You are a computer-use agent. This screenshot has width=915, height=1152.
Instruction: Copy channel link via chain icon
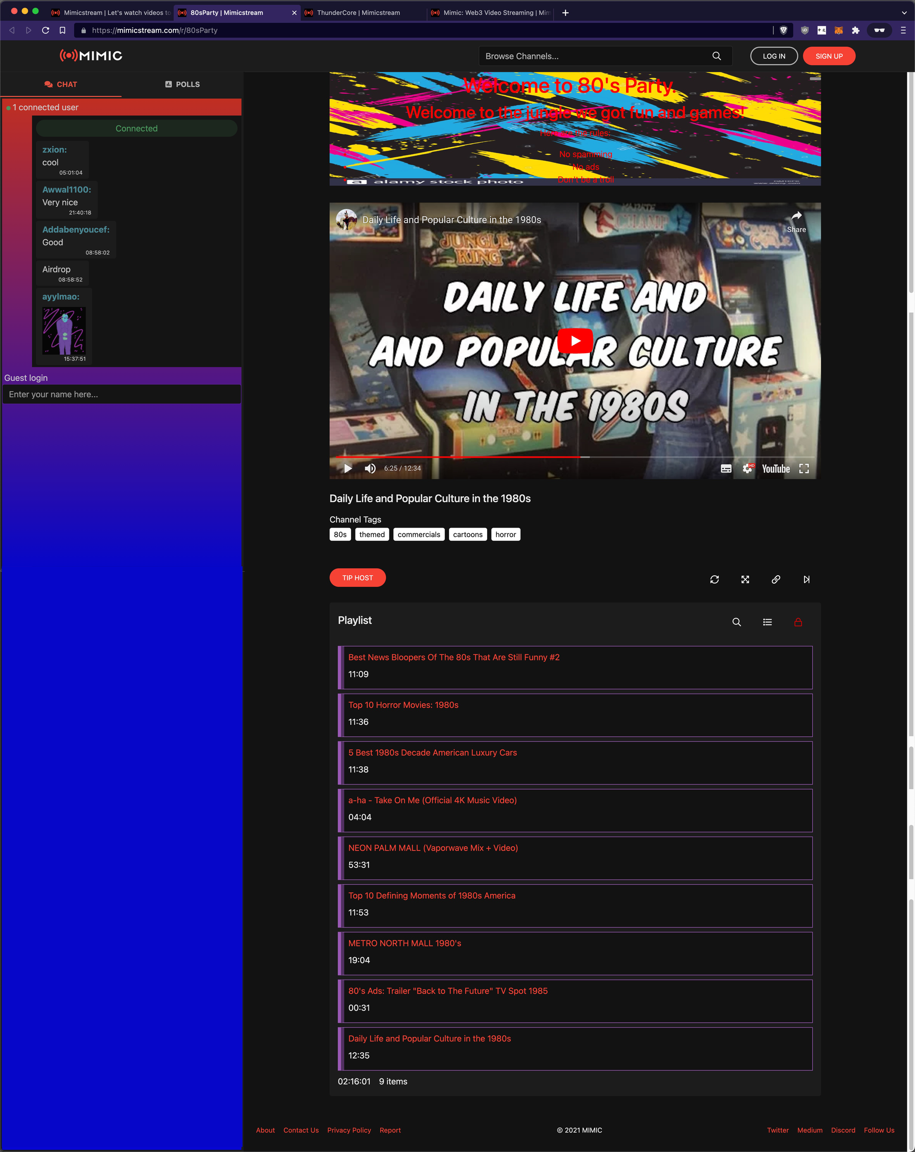coord(775,579)
